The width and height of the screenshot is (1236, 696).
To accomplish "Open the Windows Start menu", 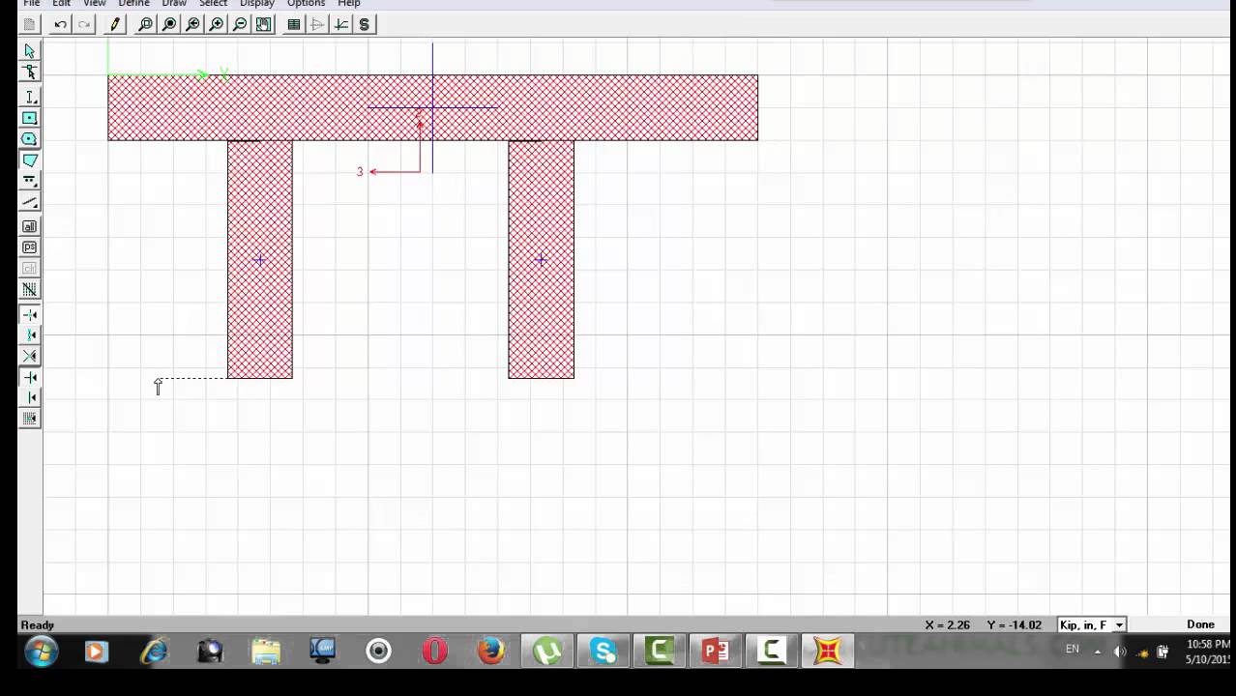I will click(41, 652).
